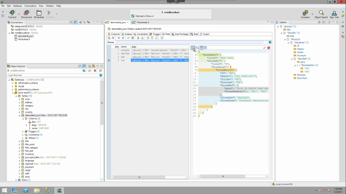Toggle link-with-editor in the Object Explorer header
This screenshot has width=346, height=194.
[84, 66]
